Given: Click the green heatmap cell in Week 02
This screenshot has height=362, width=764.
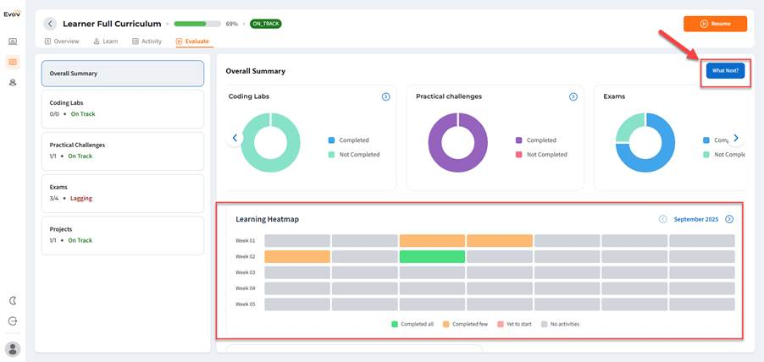Looking at the screenshot, I should pyautogui.click(x=432, y=256).
